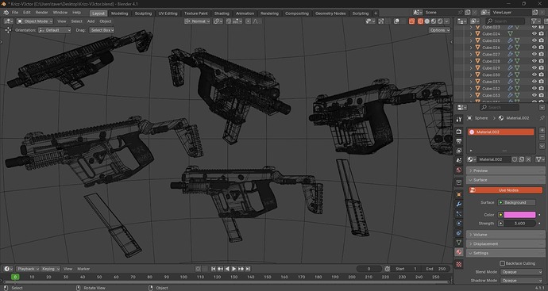Open the Drag Select Box dropdown
548x291 pixels.
[x=102, y=30]
